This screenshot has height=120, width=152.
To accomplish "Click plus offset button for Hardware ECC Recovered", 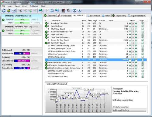I will coord(136,60).
